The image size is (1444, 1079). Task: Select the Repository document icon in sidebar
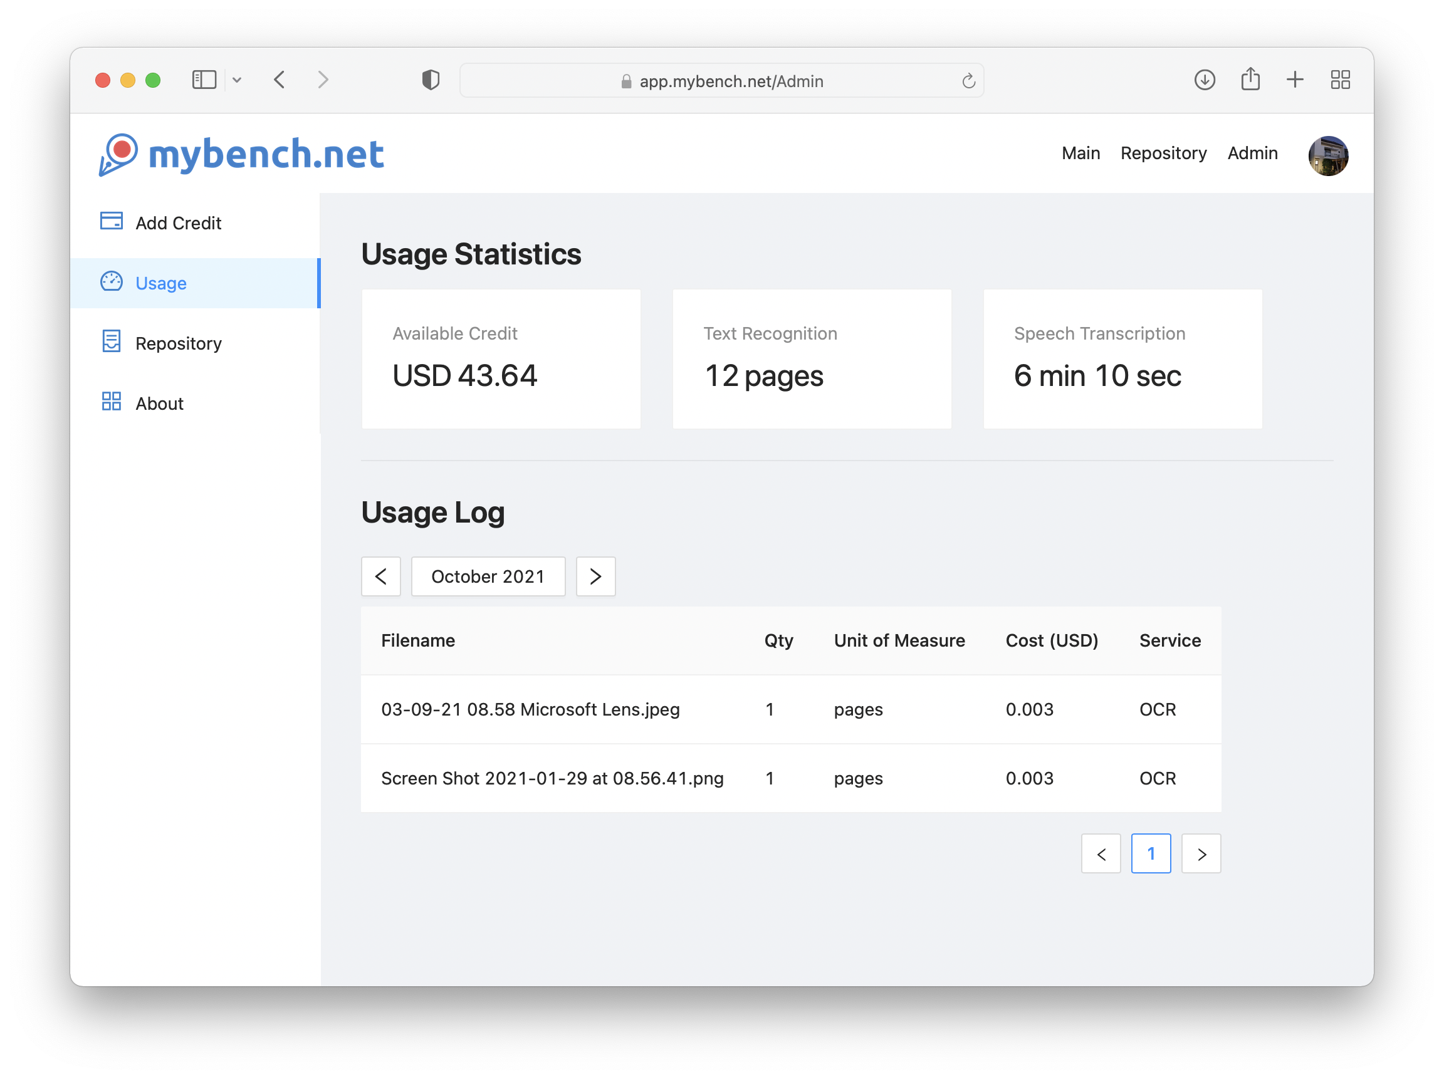click(x=112, y=341)
